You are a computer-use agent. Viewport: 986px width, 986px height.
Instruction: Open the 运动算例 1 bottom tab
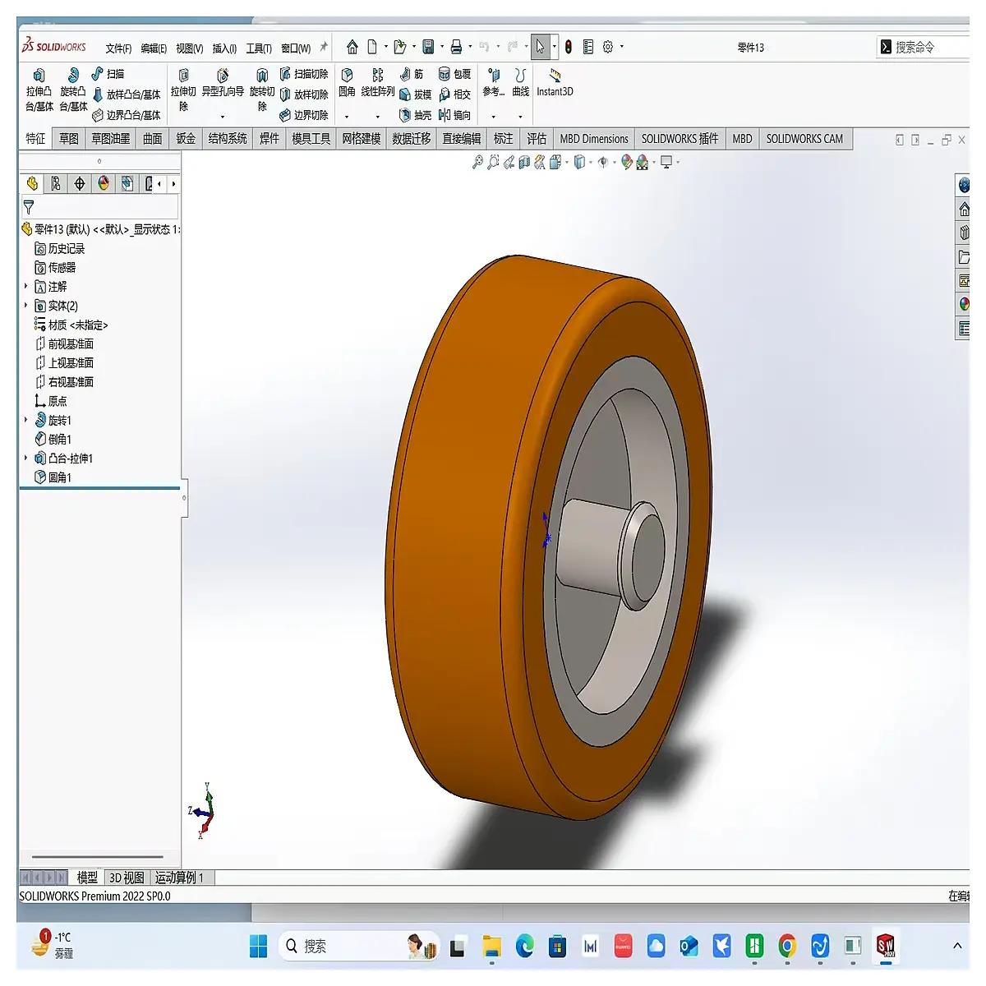tap(179, 878)
